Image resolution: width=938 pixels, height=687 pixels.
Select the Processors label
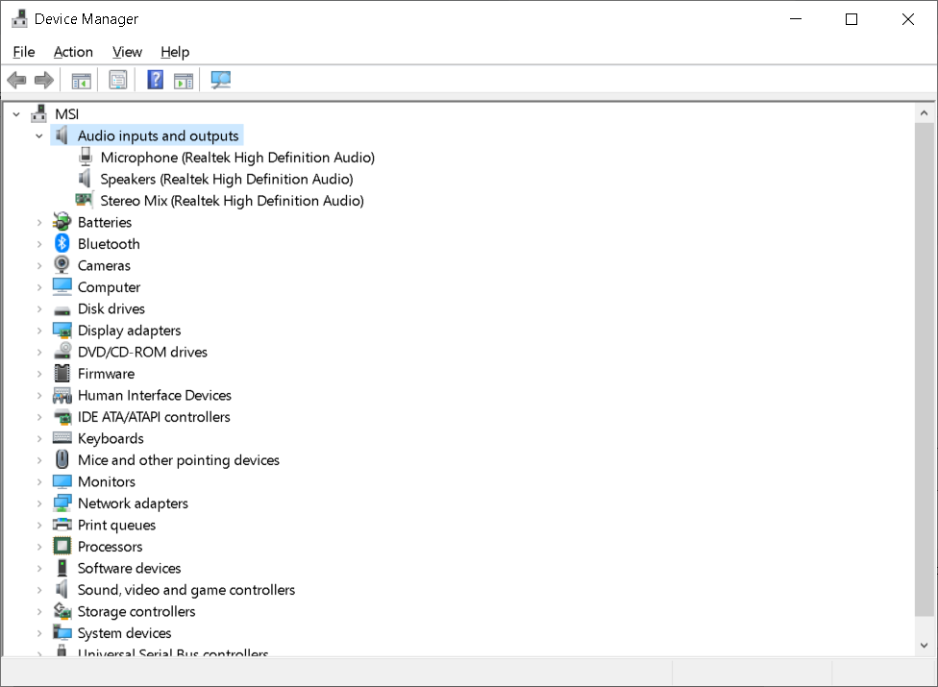click(111, 547)
